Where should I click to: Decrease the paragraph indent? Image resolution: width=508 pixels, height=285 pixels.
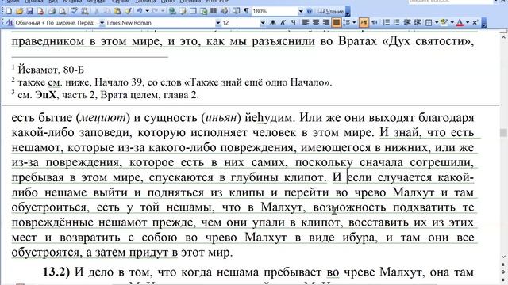407,22
